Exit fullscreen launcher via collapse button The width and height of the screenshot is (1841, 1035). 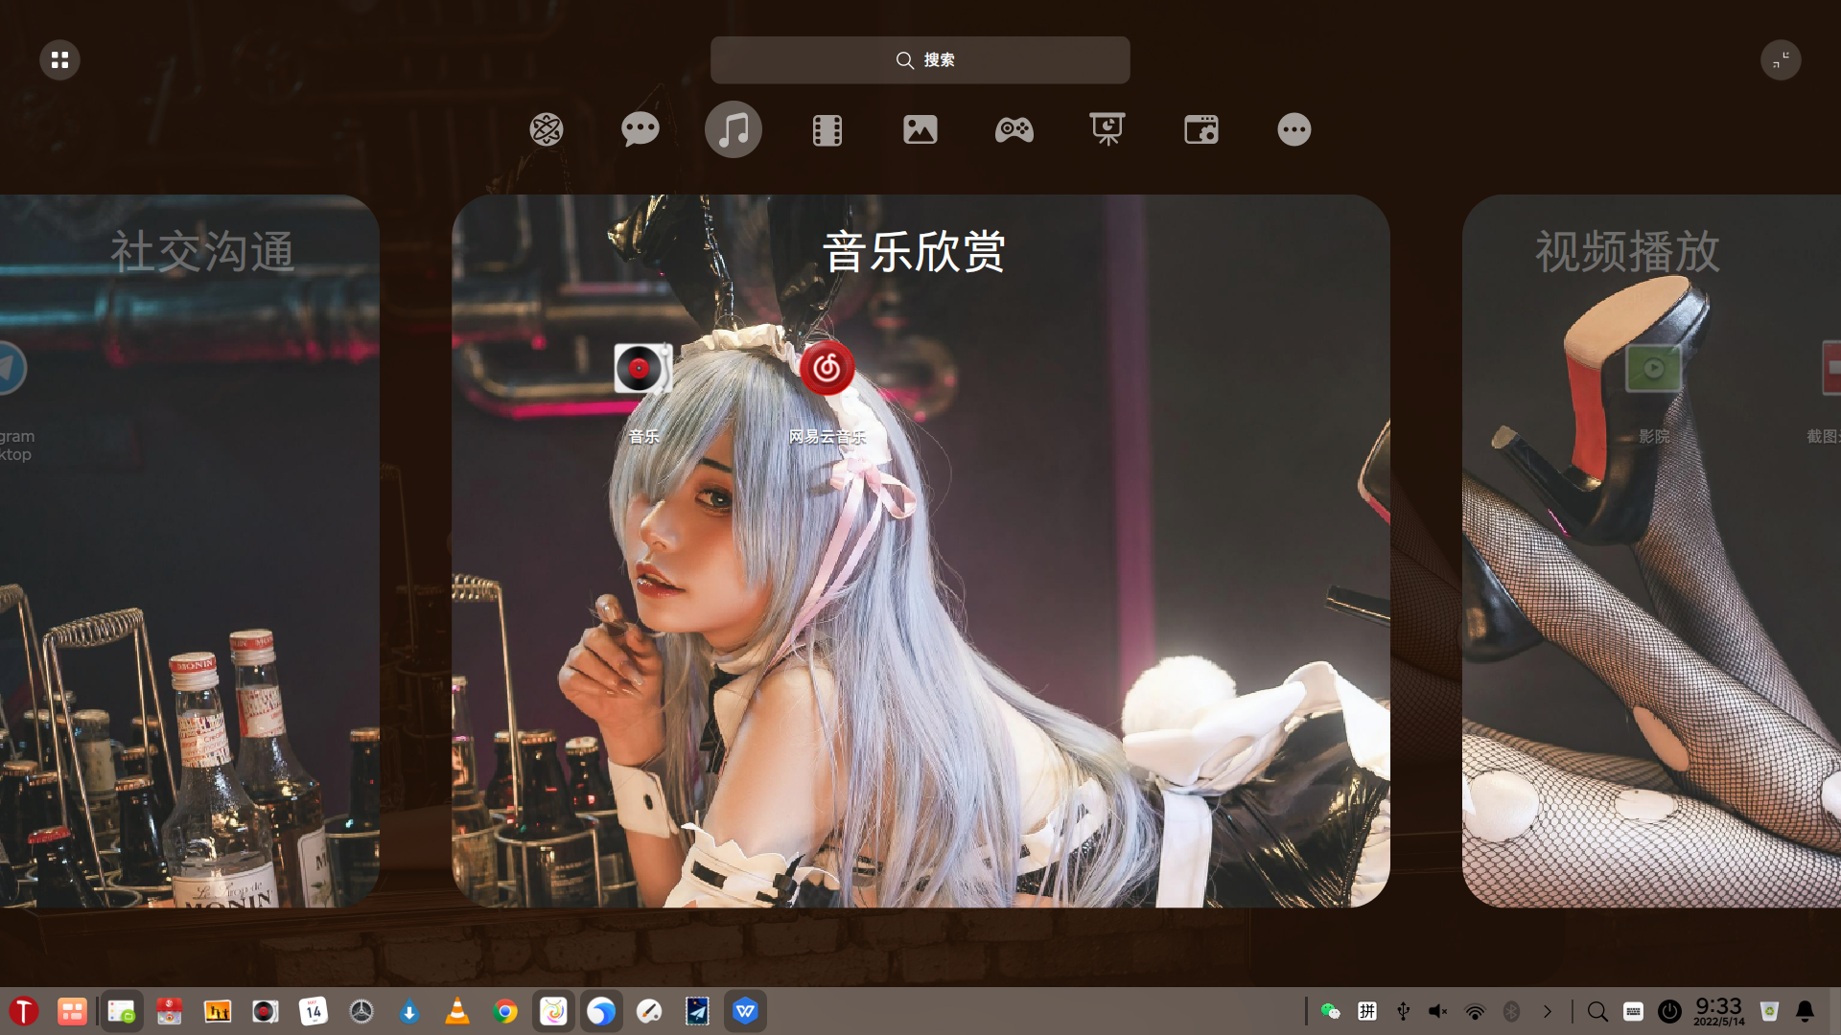tap(1781, 59)
